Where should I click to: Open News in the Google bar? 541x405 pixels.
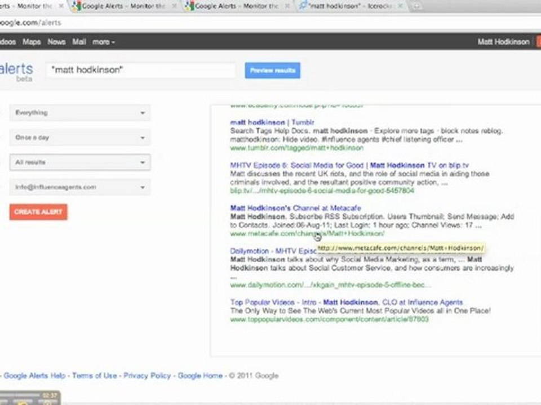[56, 42]
